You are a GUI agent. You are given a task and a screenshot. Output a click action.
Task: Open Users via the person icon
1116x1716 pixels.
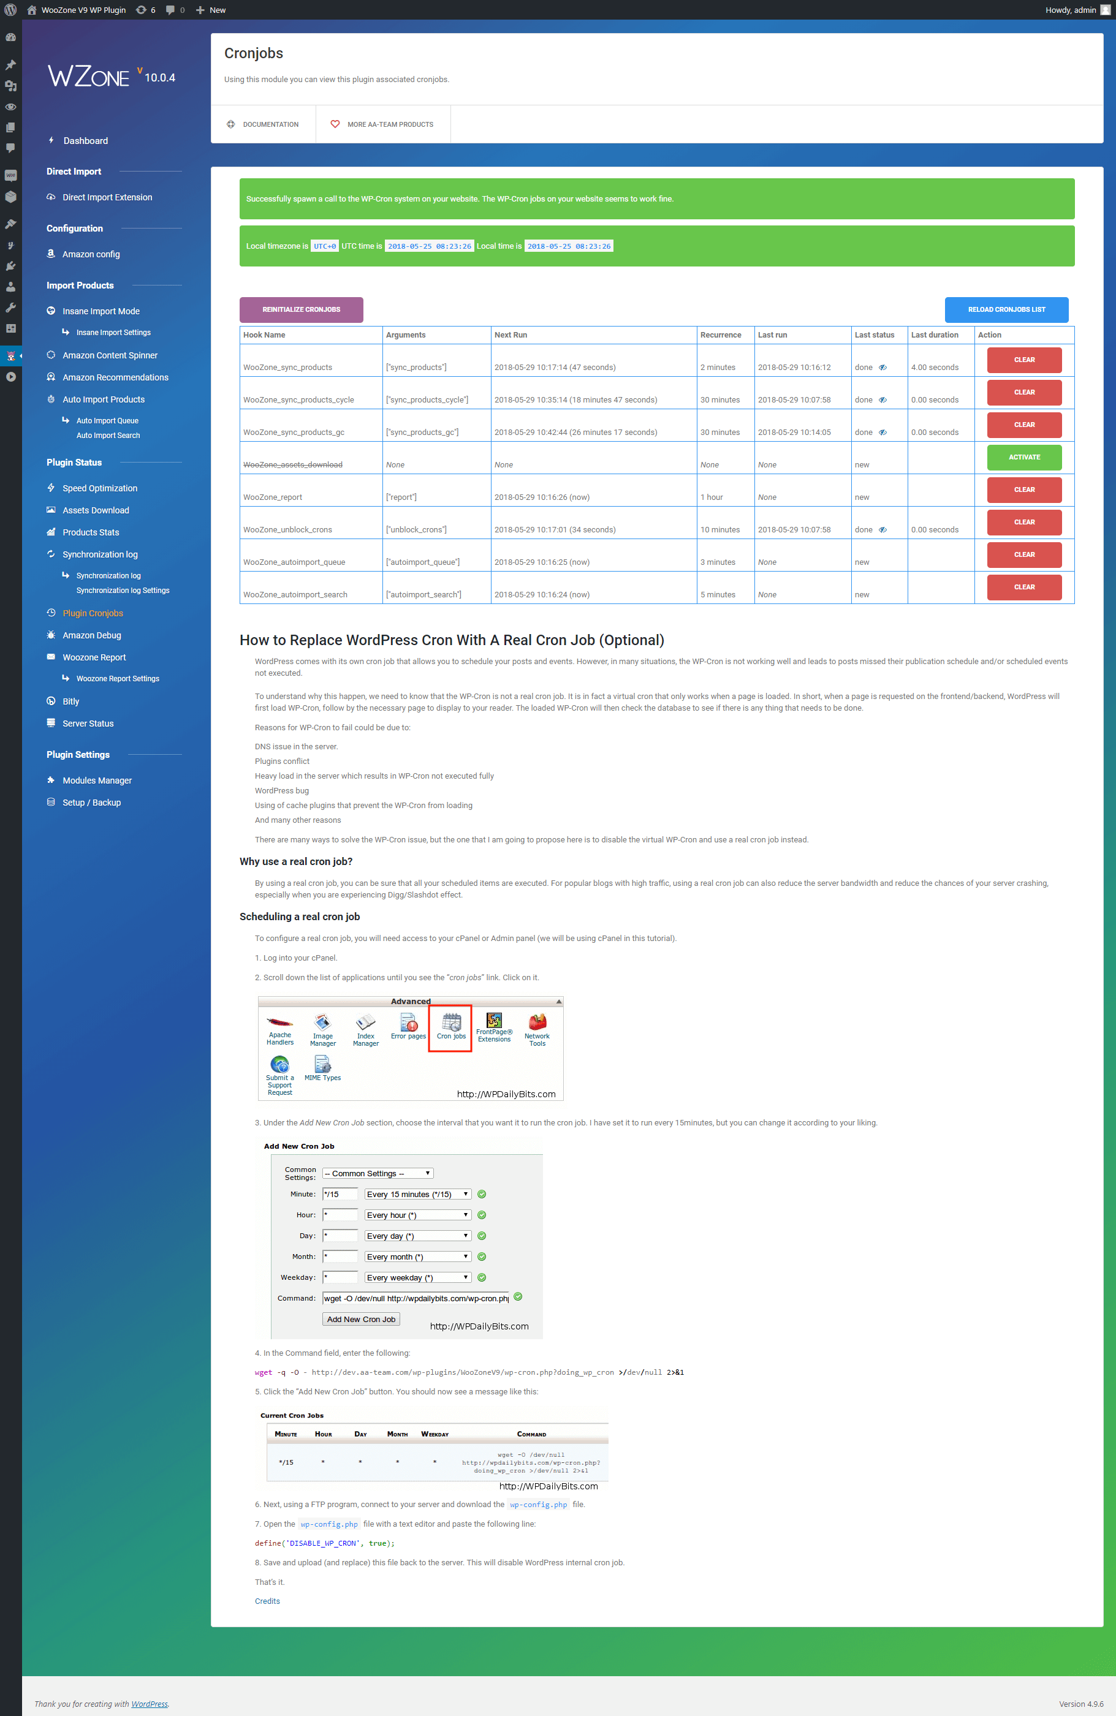[11, 286]
